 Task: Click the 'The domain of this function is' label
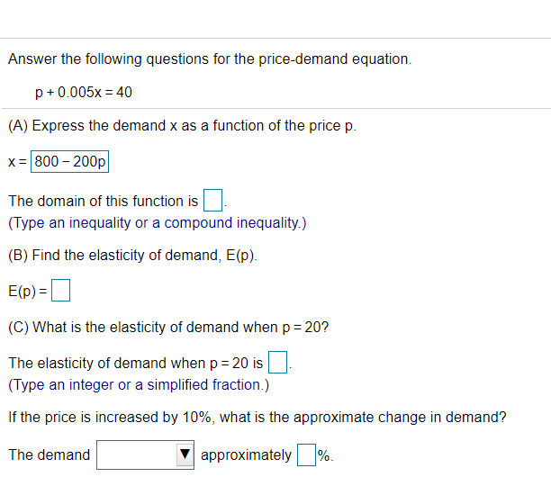(x=104, y=201)
